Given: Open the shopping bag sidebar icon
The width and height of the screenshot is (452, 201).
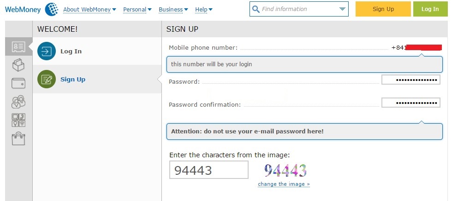Looking at the screenshot, I should click(18, 138).
